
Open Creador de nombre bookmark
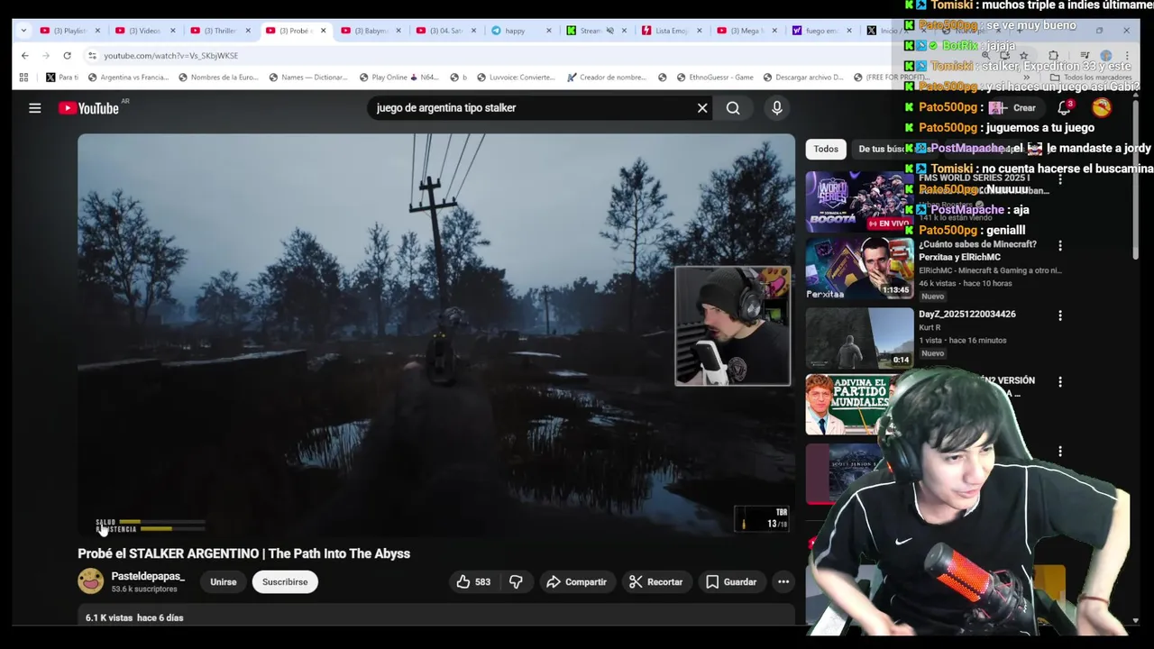(x=607, y=78)
